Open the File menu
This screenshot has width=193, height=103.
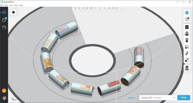pos(2,5)
